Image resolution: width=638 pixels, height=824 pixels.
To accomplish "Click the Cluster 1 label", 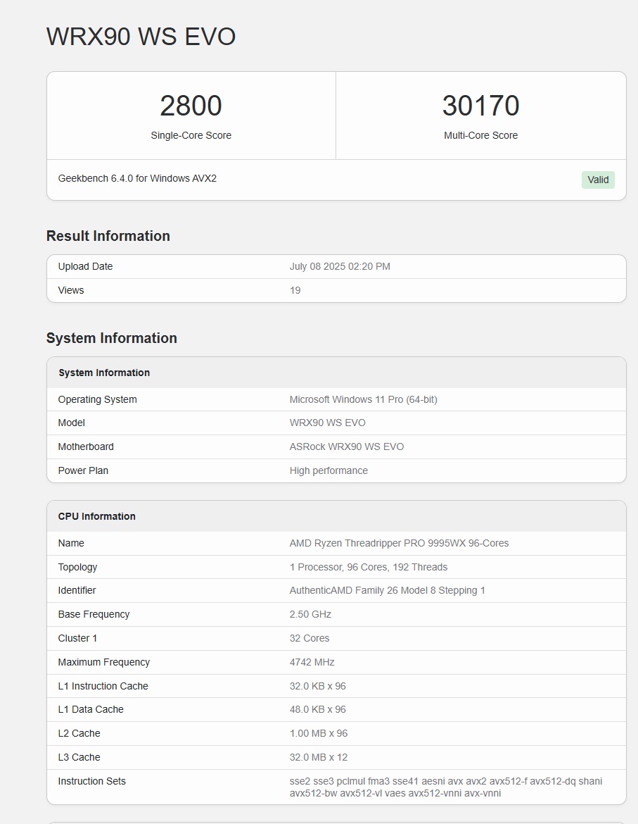I will (77, 638).
